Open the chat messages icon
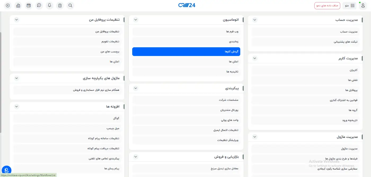Screen dimensions: 371x177 coord(39,5)
